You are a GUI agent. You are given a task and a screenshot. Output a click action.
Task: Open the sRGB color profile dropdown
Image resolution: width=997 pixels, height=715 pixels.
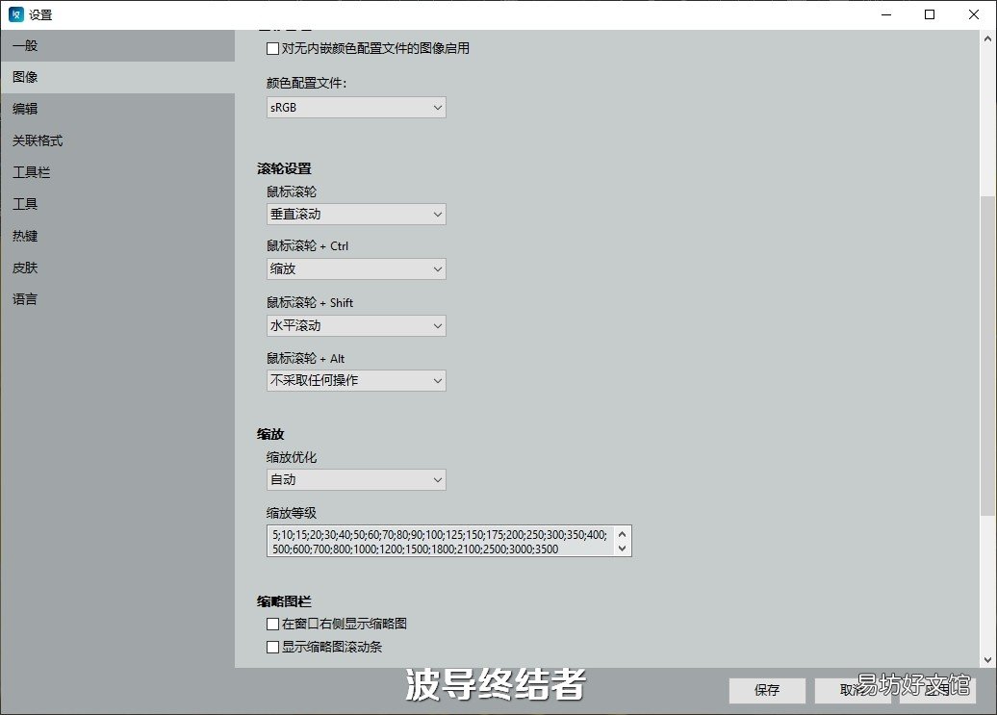pyautogui.click(x=356, y=108)
